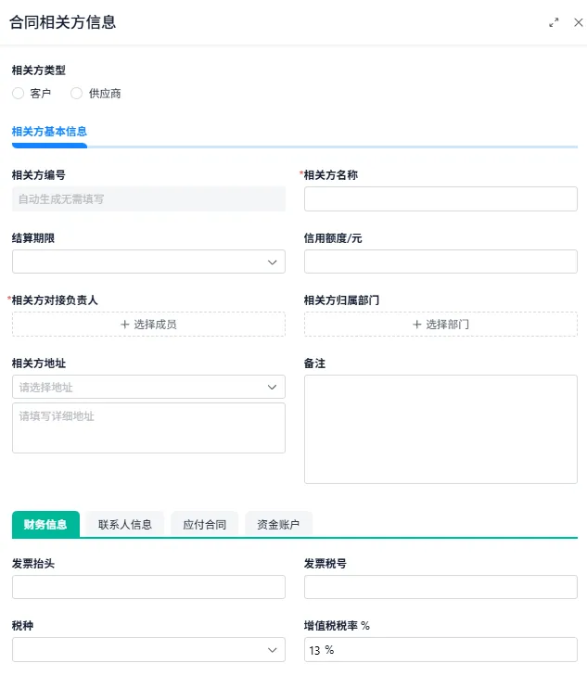Screen dimensions: 587x689
Task: Open the 税种 dropdown
Action: (148, 649)
